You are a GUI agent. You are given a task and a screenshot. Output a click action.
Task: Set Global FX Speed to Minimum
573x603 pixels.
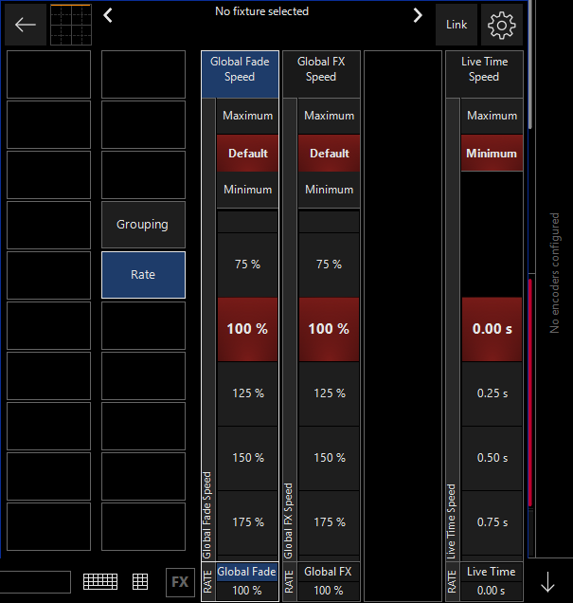[x=330, y=190]
